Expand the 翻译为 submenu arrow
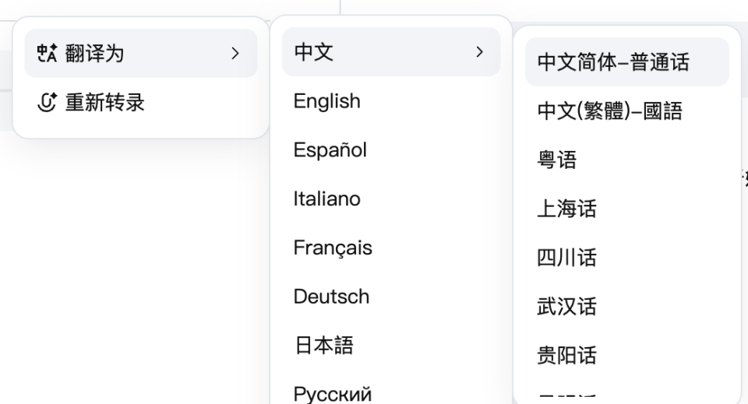 [235, 54]
